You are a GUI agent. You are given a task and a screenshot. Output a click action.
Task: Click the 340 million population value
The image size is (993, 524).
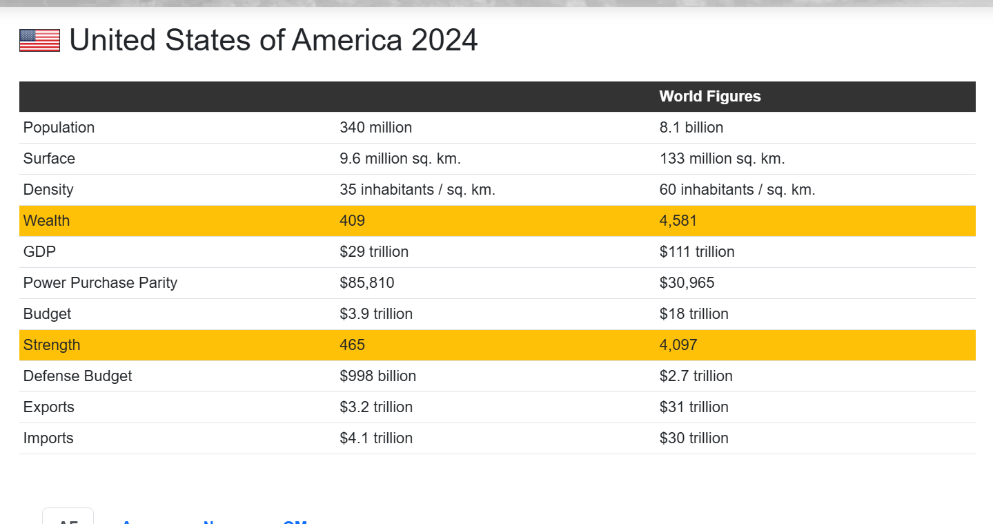click(x=375, y=128)
